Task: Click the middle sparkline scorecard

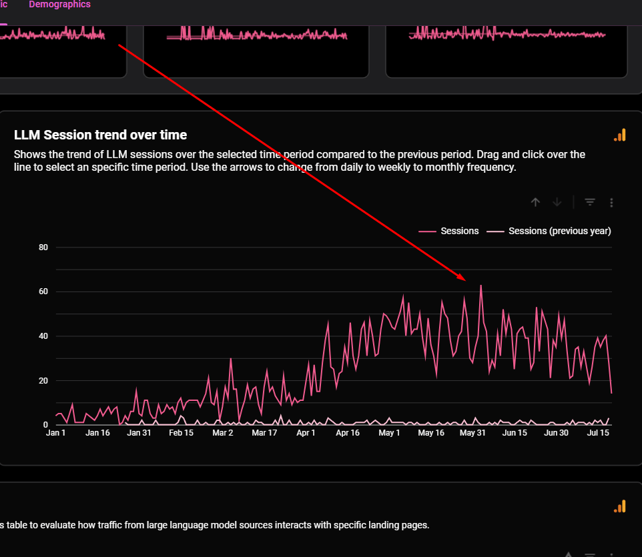Action: click(x=256, y=50)
